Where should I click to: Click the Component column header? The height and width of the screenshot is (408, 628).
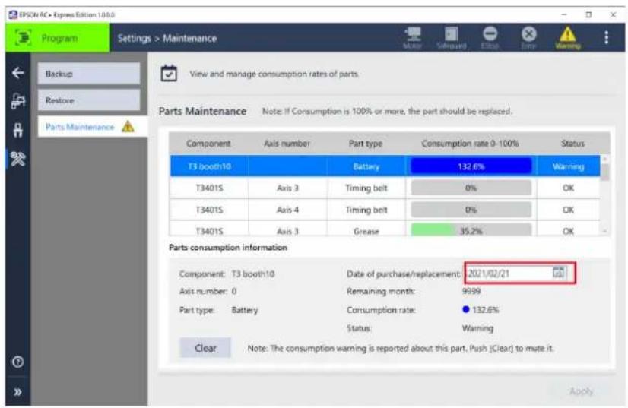208,144
